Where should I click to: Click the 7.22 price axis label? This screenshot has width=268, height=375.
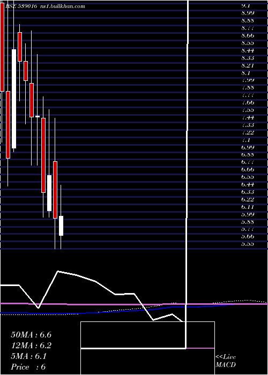click(248, 132)
